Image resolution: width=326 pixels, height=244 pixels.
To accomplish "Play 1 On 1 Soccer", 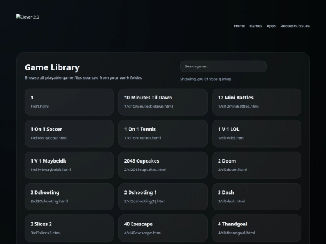I will pyautogui.click(x=69, y=133).
